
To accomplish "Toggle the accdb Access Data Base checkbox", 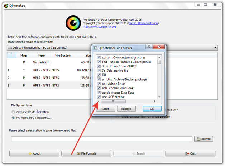I will tap(99, 93).
